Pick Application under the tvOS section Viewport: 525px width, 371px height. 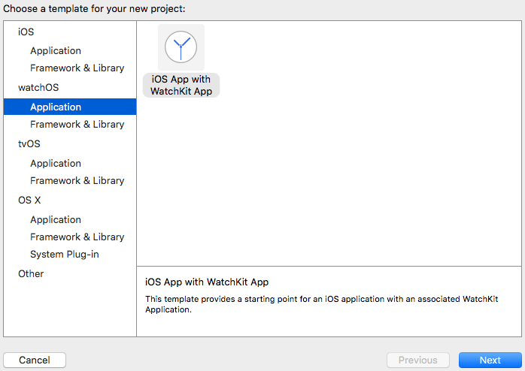click(56, 163)
